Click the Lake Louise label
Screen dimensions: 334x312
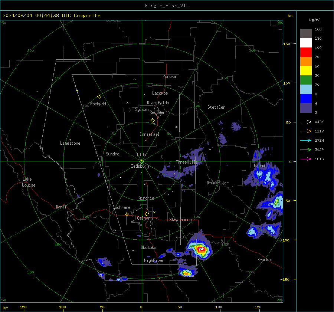click(29, 182)
